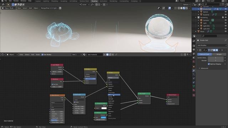Switch to the Shading workspace tab
228x128 pixels.
point(94,1)
